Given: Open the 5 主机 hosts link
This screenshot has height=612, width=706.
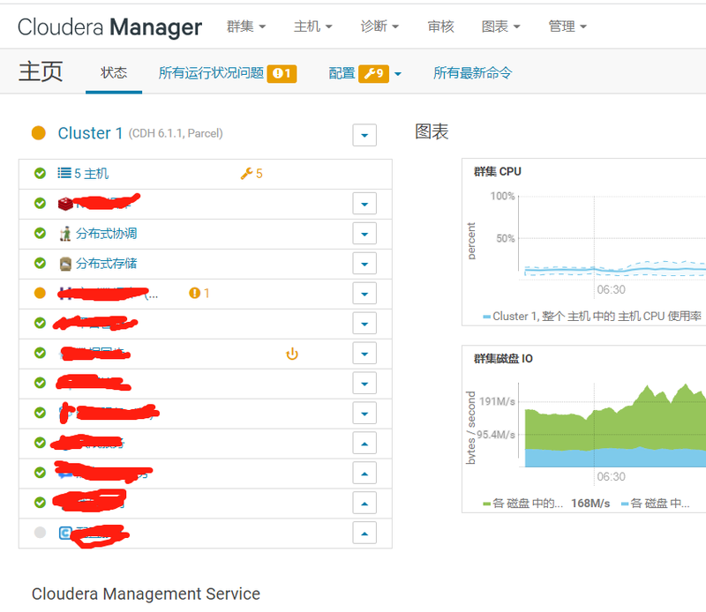Looking at the screenshot, I should [92, 174].
